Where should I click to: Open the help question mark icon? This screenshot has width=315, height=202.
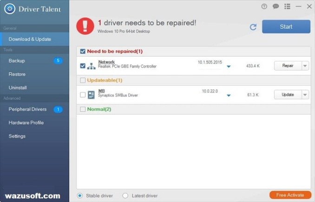click(264, 6)
